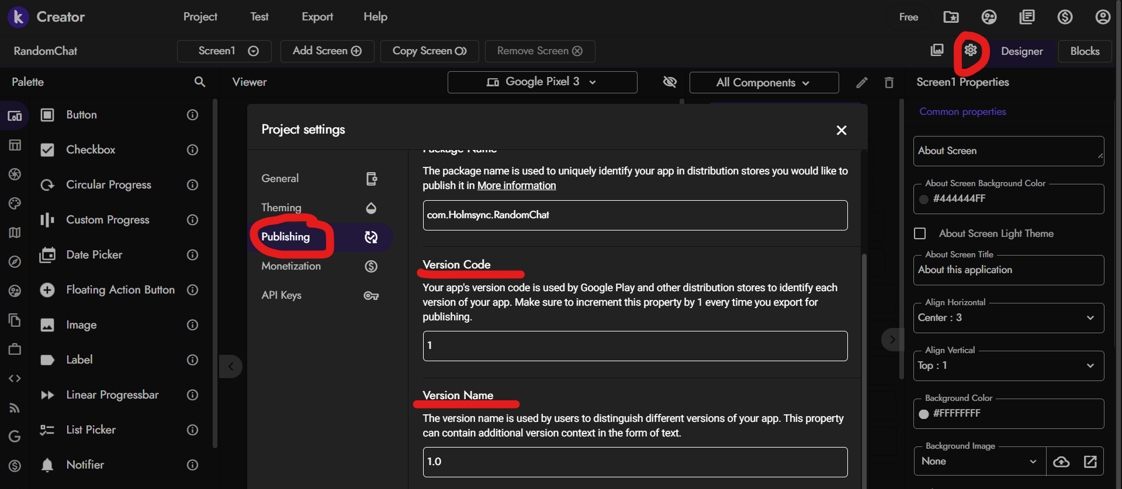
Task: Switch to Monetization settings tab
Action: coord(291,266)
